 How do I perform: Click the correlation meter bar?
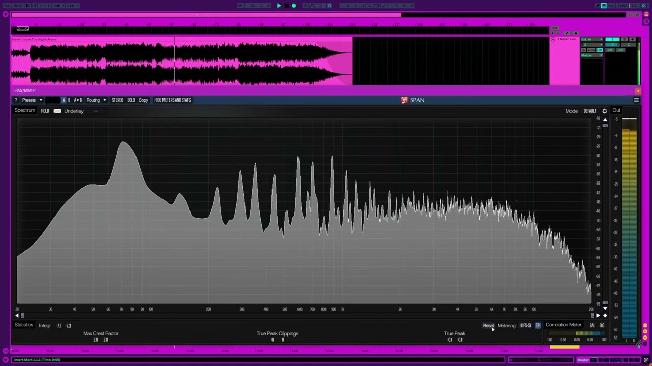pos(577,334)
